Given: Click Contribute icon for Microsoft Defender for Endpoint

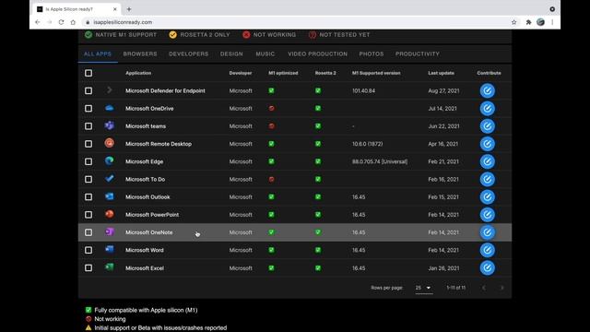Looking at the screenshot, I should point(487,90).
